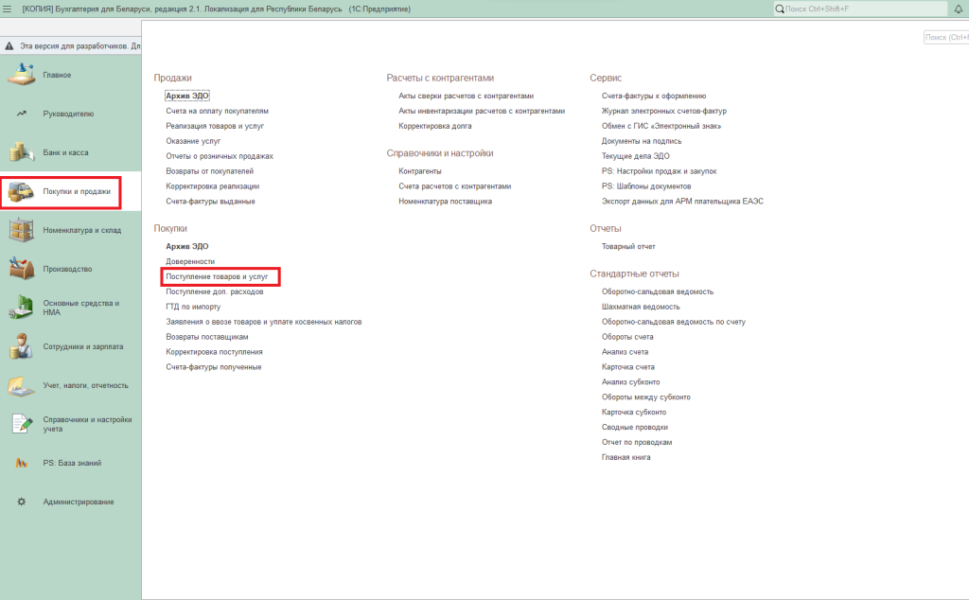This screenshot has height=600, width=969.
Task: Open the Учет, налоги, отчетность section
Action: [85, 385]
